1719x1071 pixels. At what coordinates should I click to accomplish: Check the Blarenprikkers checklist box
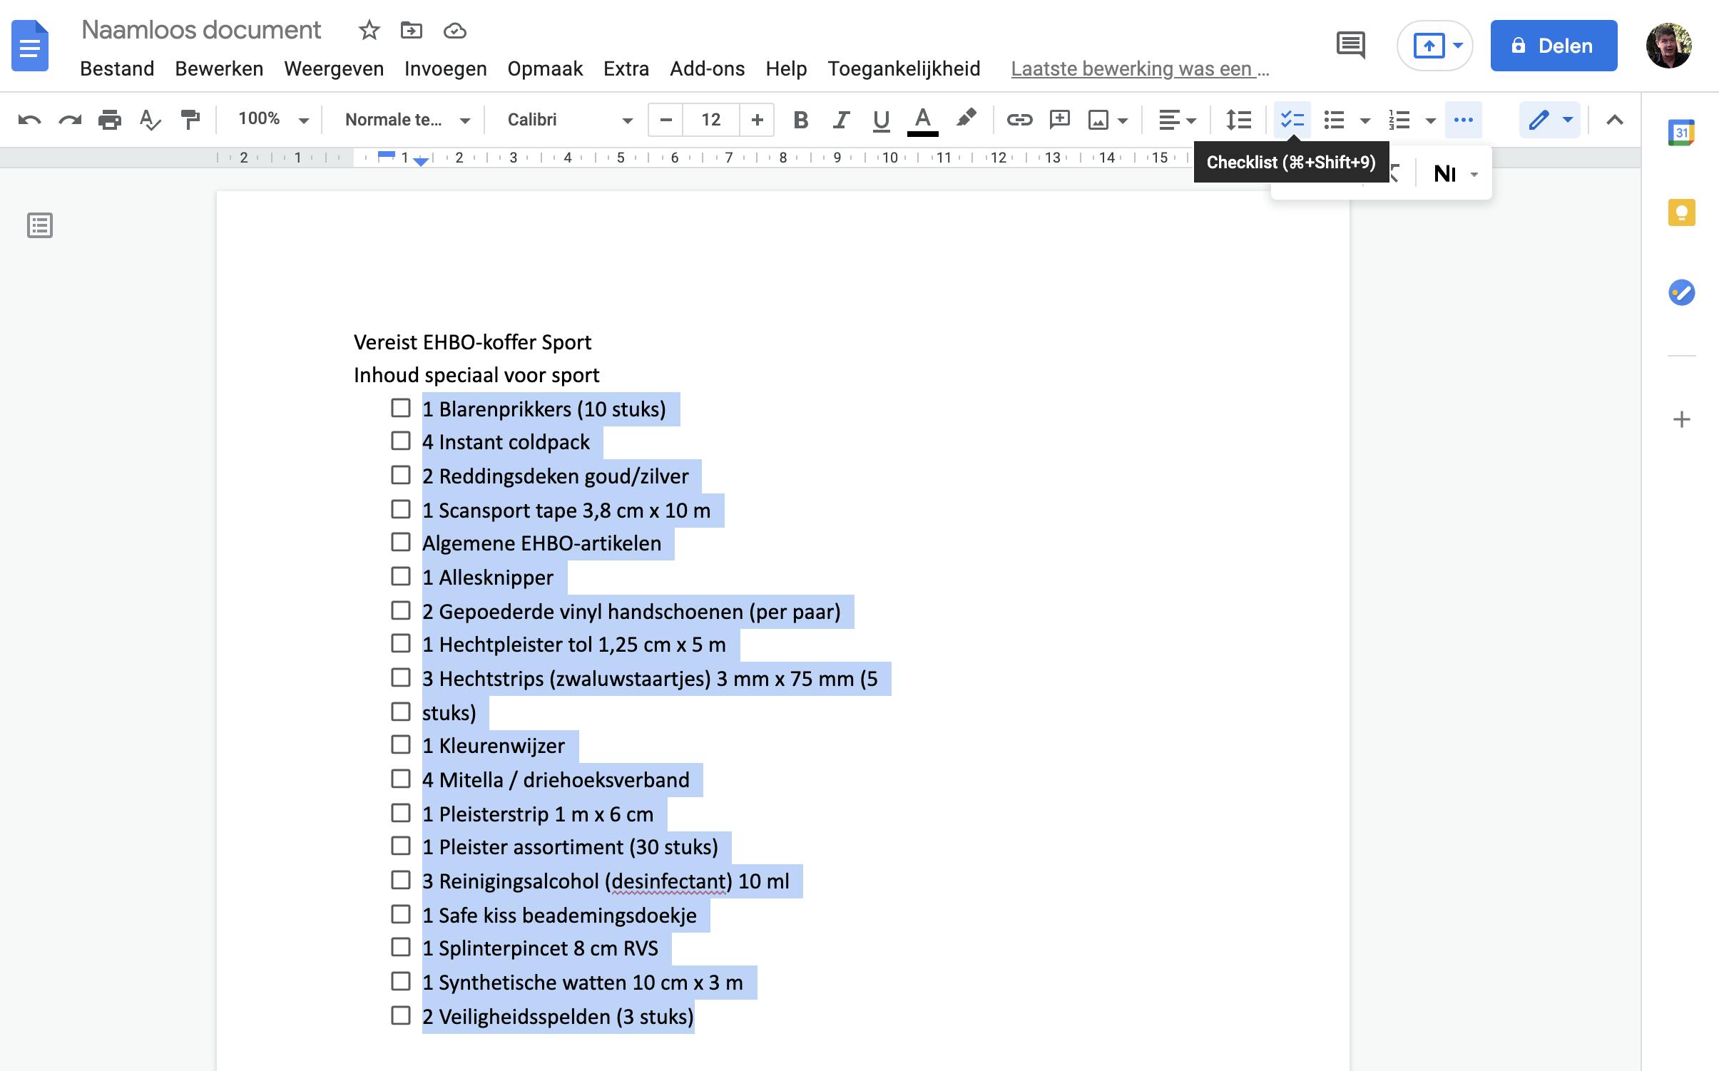click(x=401, y=408)
